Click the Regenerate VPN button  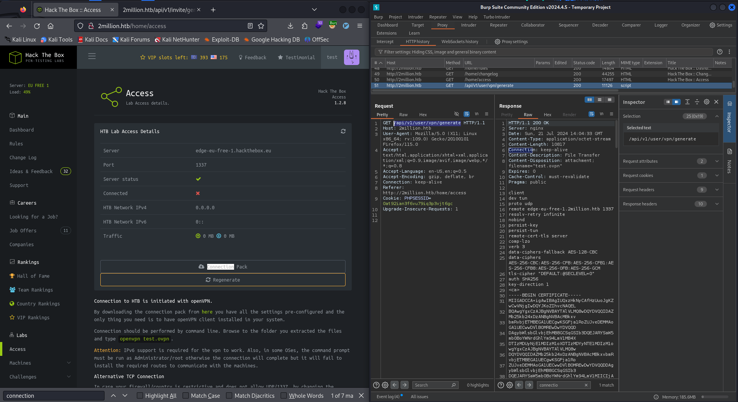point(223,280)
